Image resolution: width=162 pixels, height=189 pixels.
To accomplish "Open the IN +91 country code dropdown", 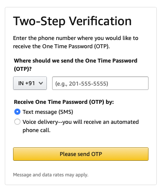I will 30,83.
